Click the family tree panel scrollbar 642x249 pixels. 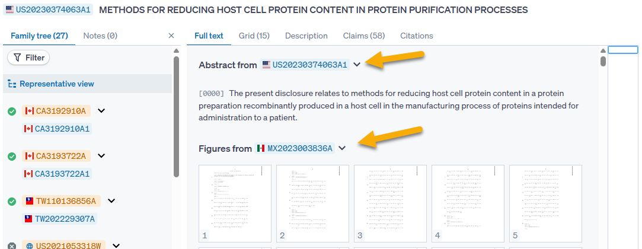[x=176, y=119]
